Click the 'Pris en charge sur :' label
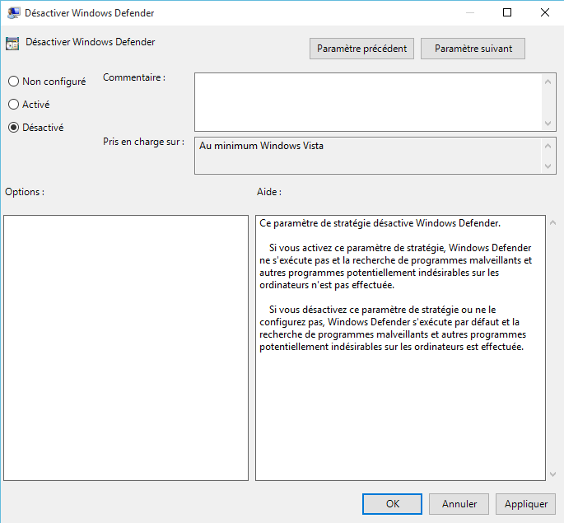Screen dimensions: 564x523 point(143,142)
